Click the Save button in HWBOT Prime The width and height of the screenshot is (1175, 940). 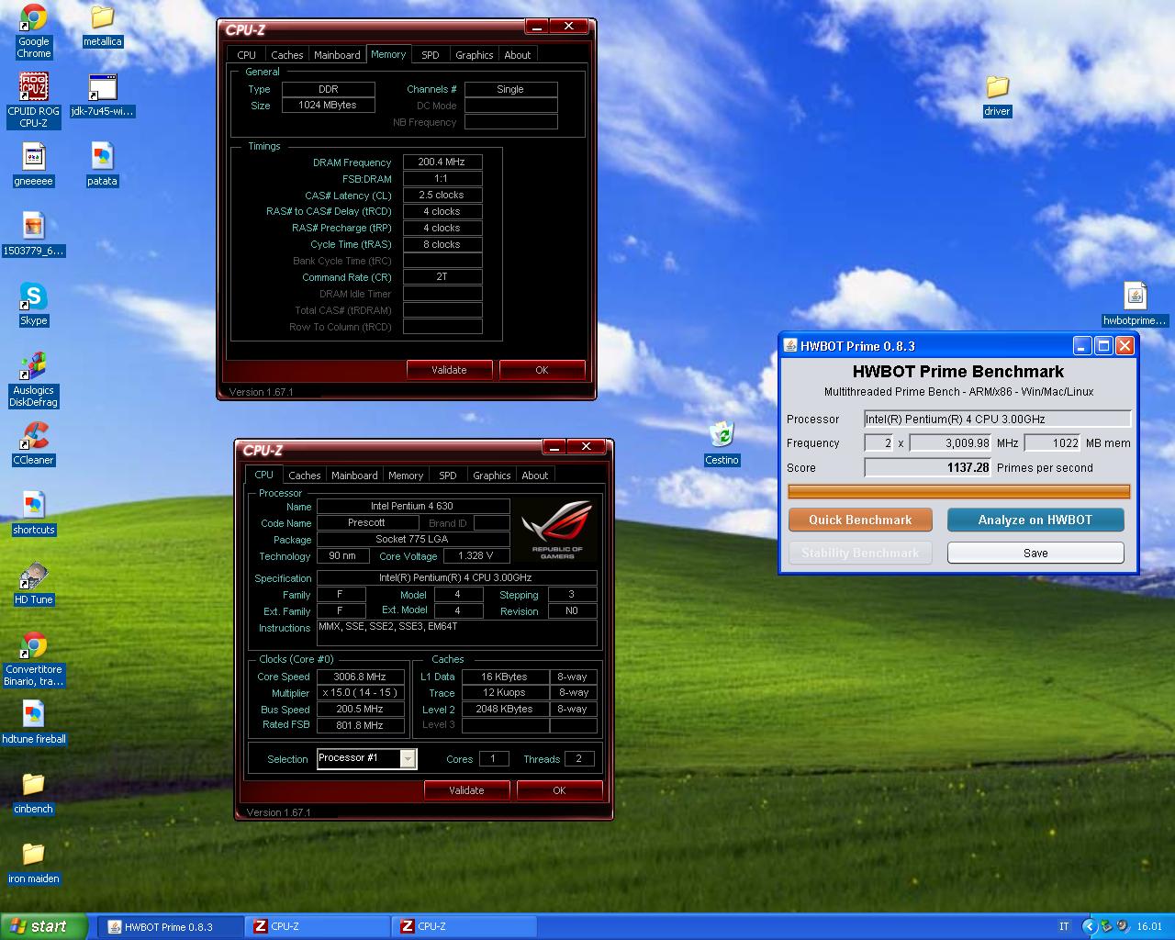[x=1035, y=553]
